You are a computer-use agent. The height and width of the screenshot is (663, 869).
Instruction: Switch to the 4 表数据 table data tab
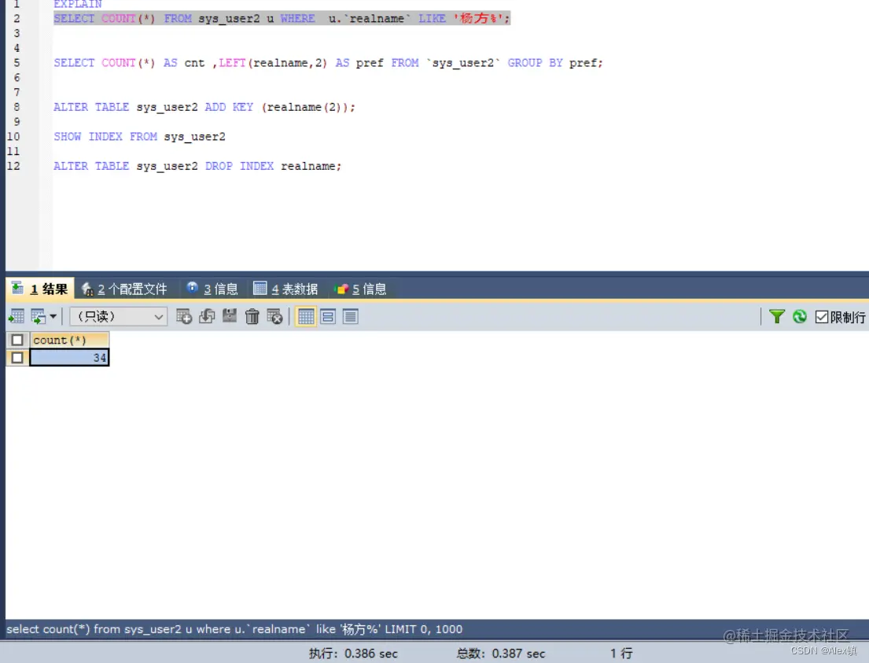click(286, 289)
